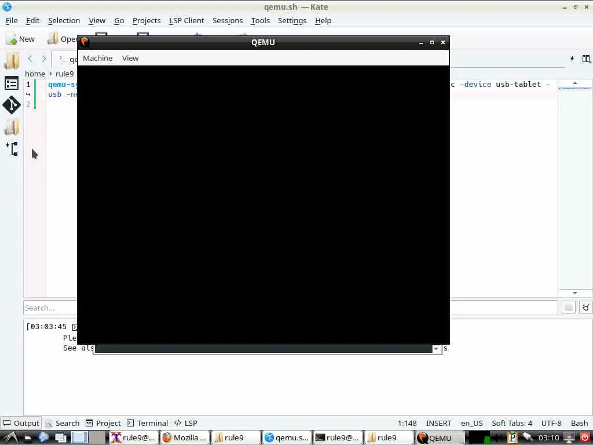Click the New document toolbar button in Kate
Screen dimensions: 593x445
tap(20, 39)
